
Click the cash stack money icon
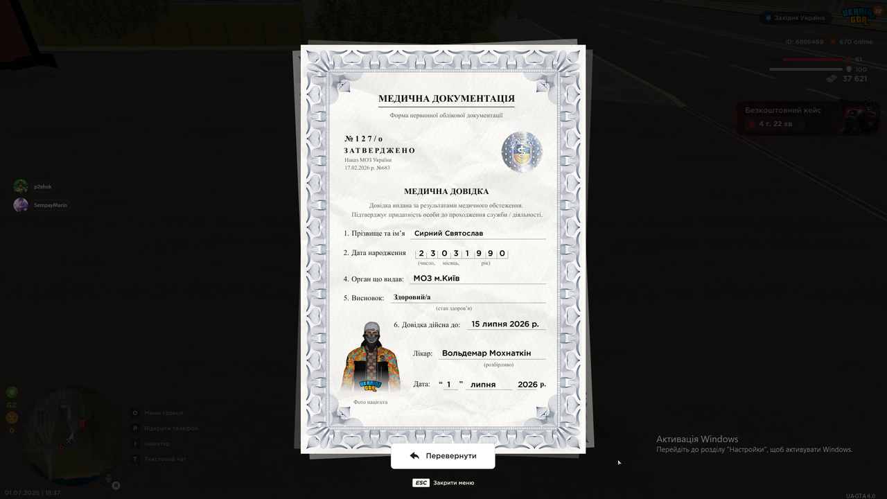(832, 79)
